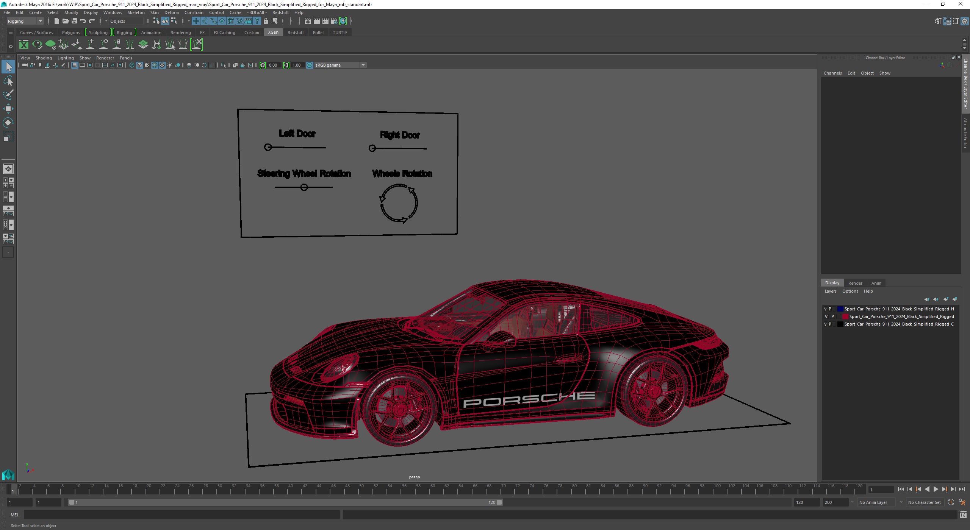Toggle playback P of red Rigged layer
The image size is (970, 530).
[832, 316]
